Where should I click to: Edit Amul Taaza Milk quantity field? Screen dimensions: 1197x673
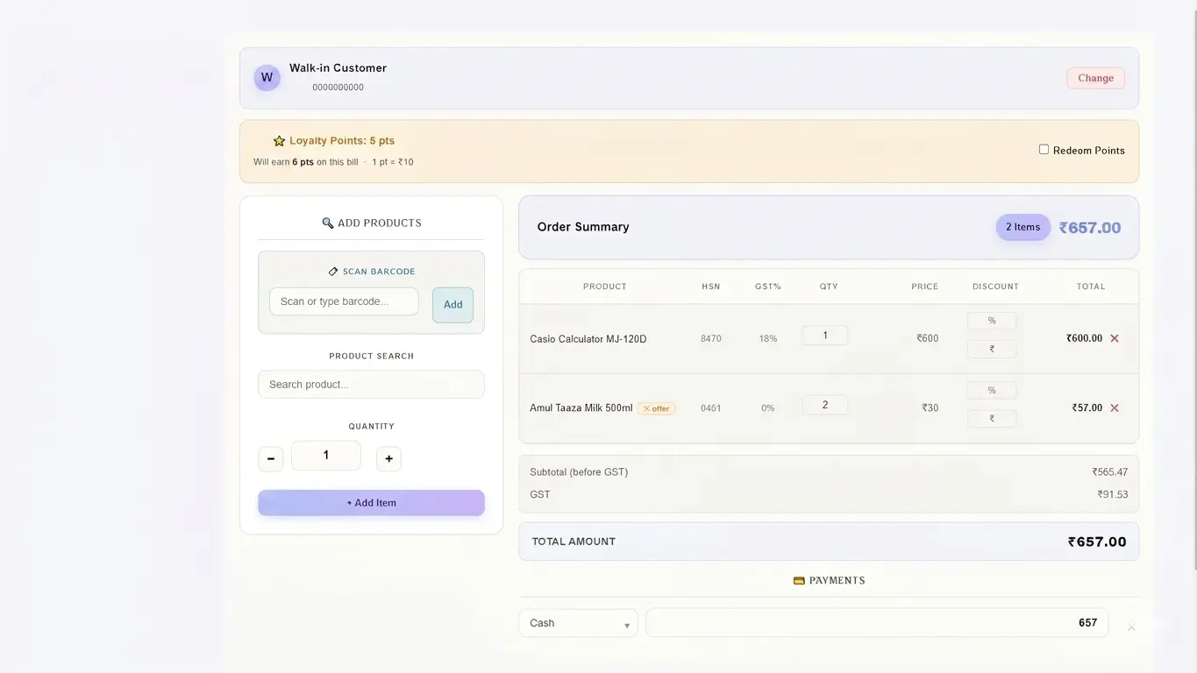point(824,405)
